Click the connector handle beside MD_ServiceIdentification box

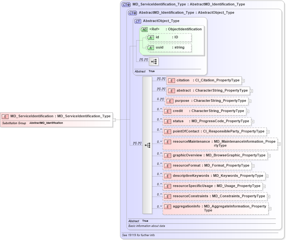click(x=114, y=120)
